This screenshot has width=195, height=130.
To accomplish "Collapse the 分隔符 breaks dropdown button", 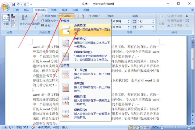I will (67, 16).
